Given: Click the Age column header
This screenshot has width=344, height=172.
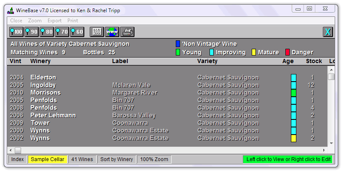Looking at the screenshot, I should [288, 61].
